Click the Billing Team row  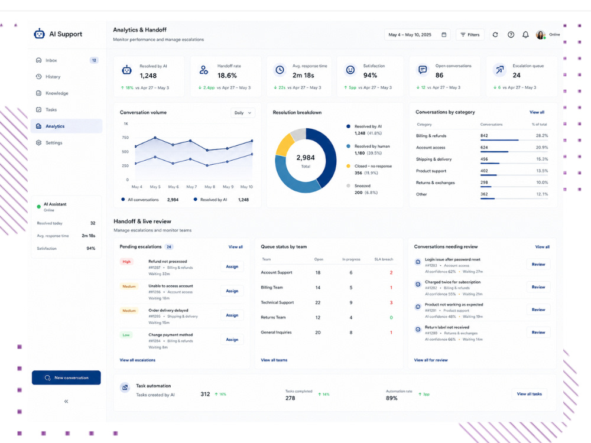[327, 288]
